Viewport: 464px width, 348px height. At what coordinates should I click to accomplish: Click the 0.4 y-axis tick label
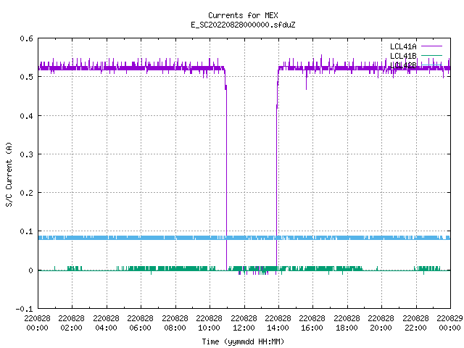26,116
